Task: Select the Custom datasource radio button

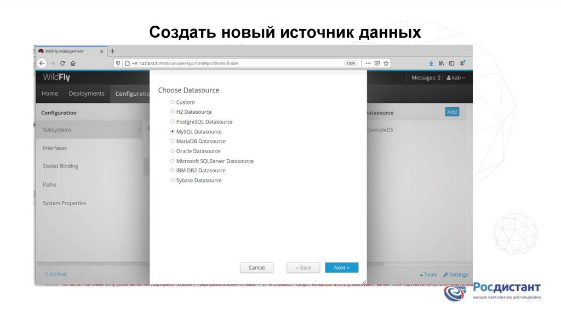Action: pos(173,102)
